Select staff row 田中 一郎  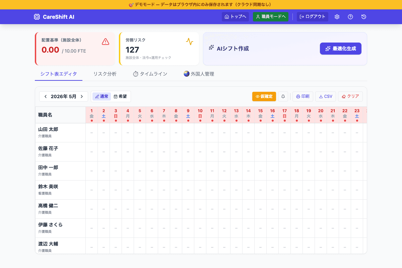click(x=60, y=171)
